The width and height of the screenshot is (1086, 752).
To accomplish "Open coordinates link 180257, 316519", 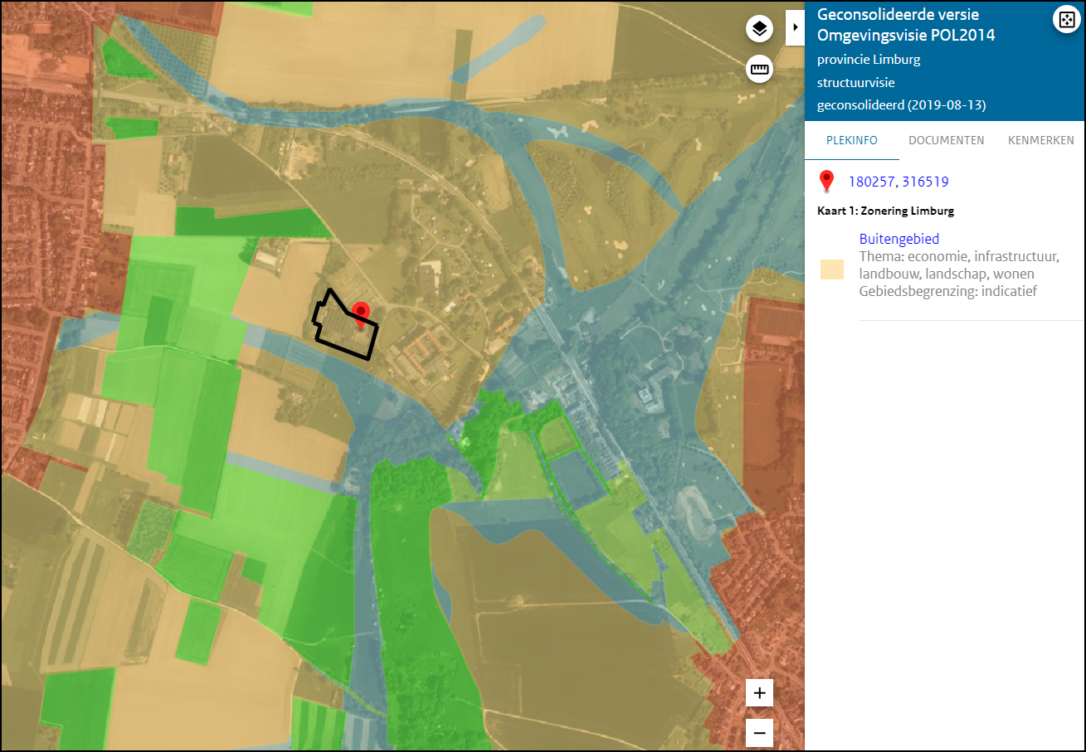I will tap(899, 182).
